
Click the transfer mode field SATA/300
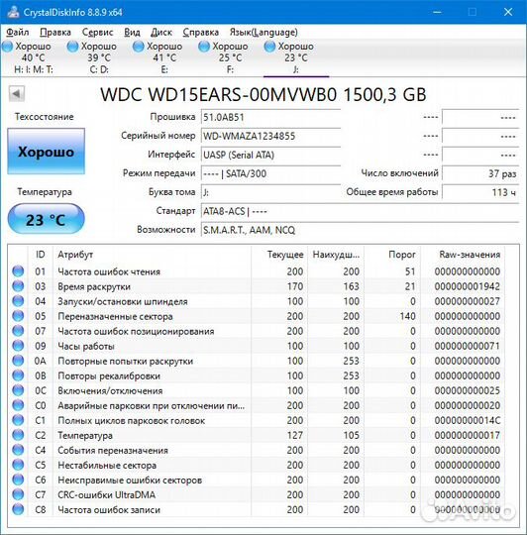[270, 173]
